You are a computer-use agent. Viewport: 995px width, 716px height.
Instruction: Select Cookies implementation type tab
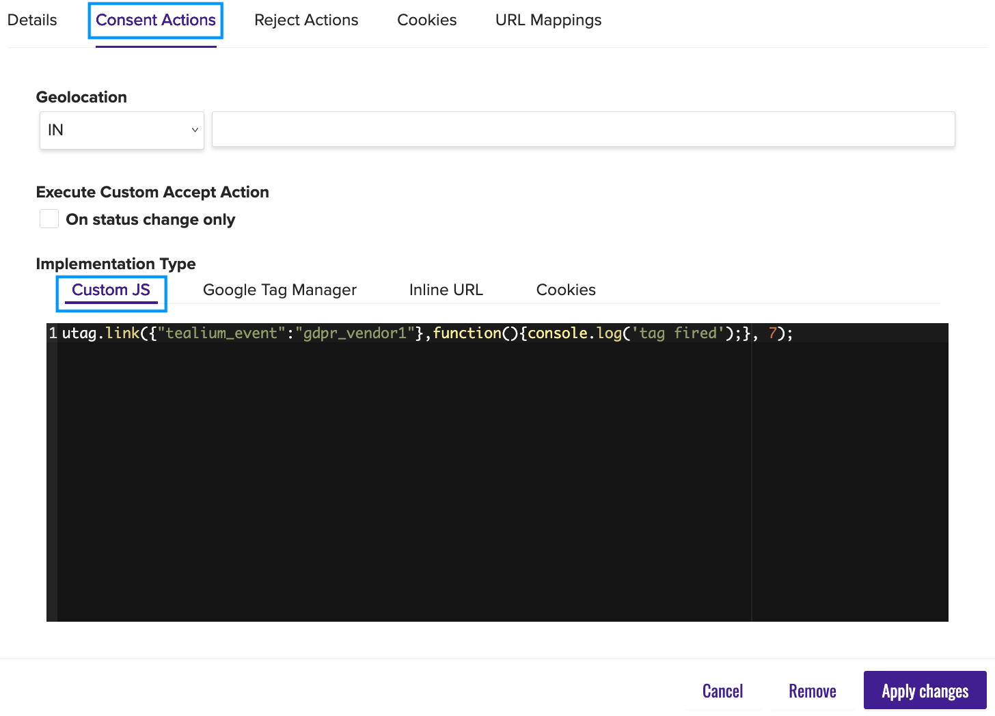point(566,290)
